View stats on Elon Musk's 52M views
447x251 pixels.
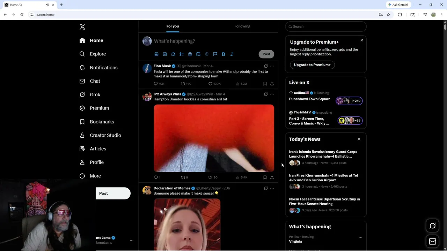241,84
